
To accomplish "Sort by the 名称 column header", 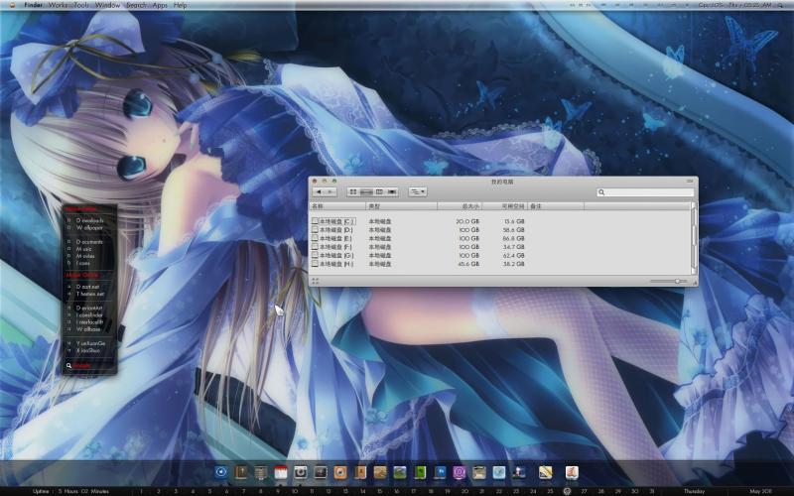I will click(x=337, y=206).
